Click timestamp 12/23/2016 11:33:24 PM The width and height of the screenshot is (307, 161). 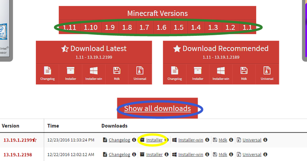tap(71, 140)
